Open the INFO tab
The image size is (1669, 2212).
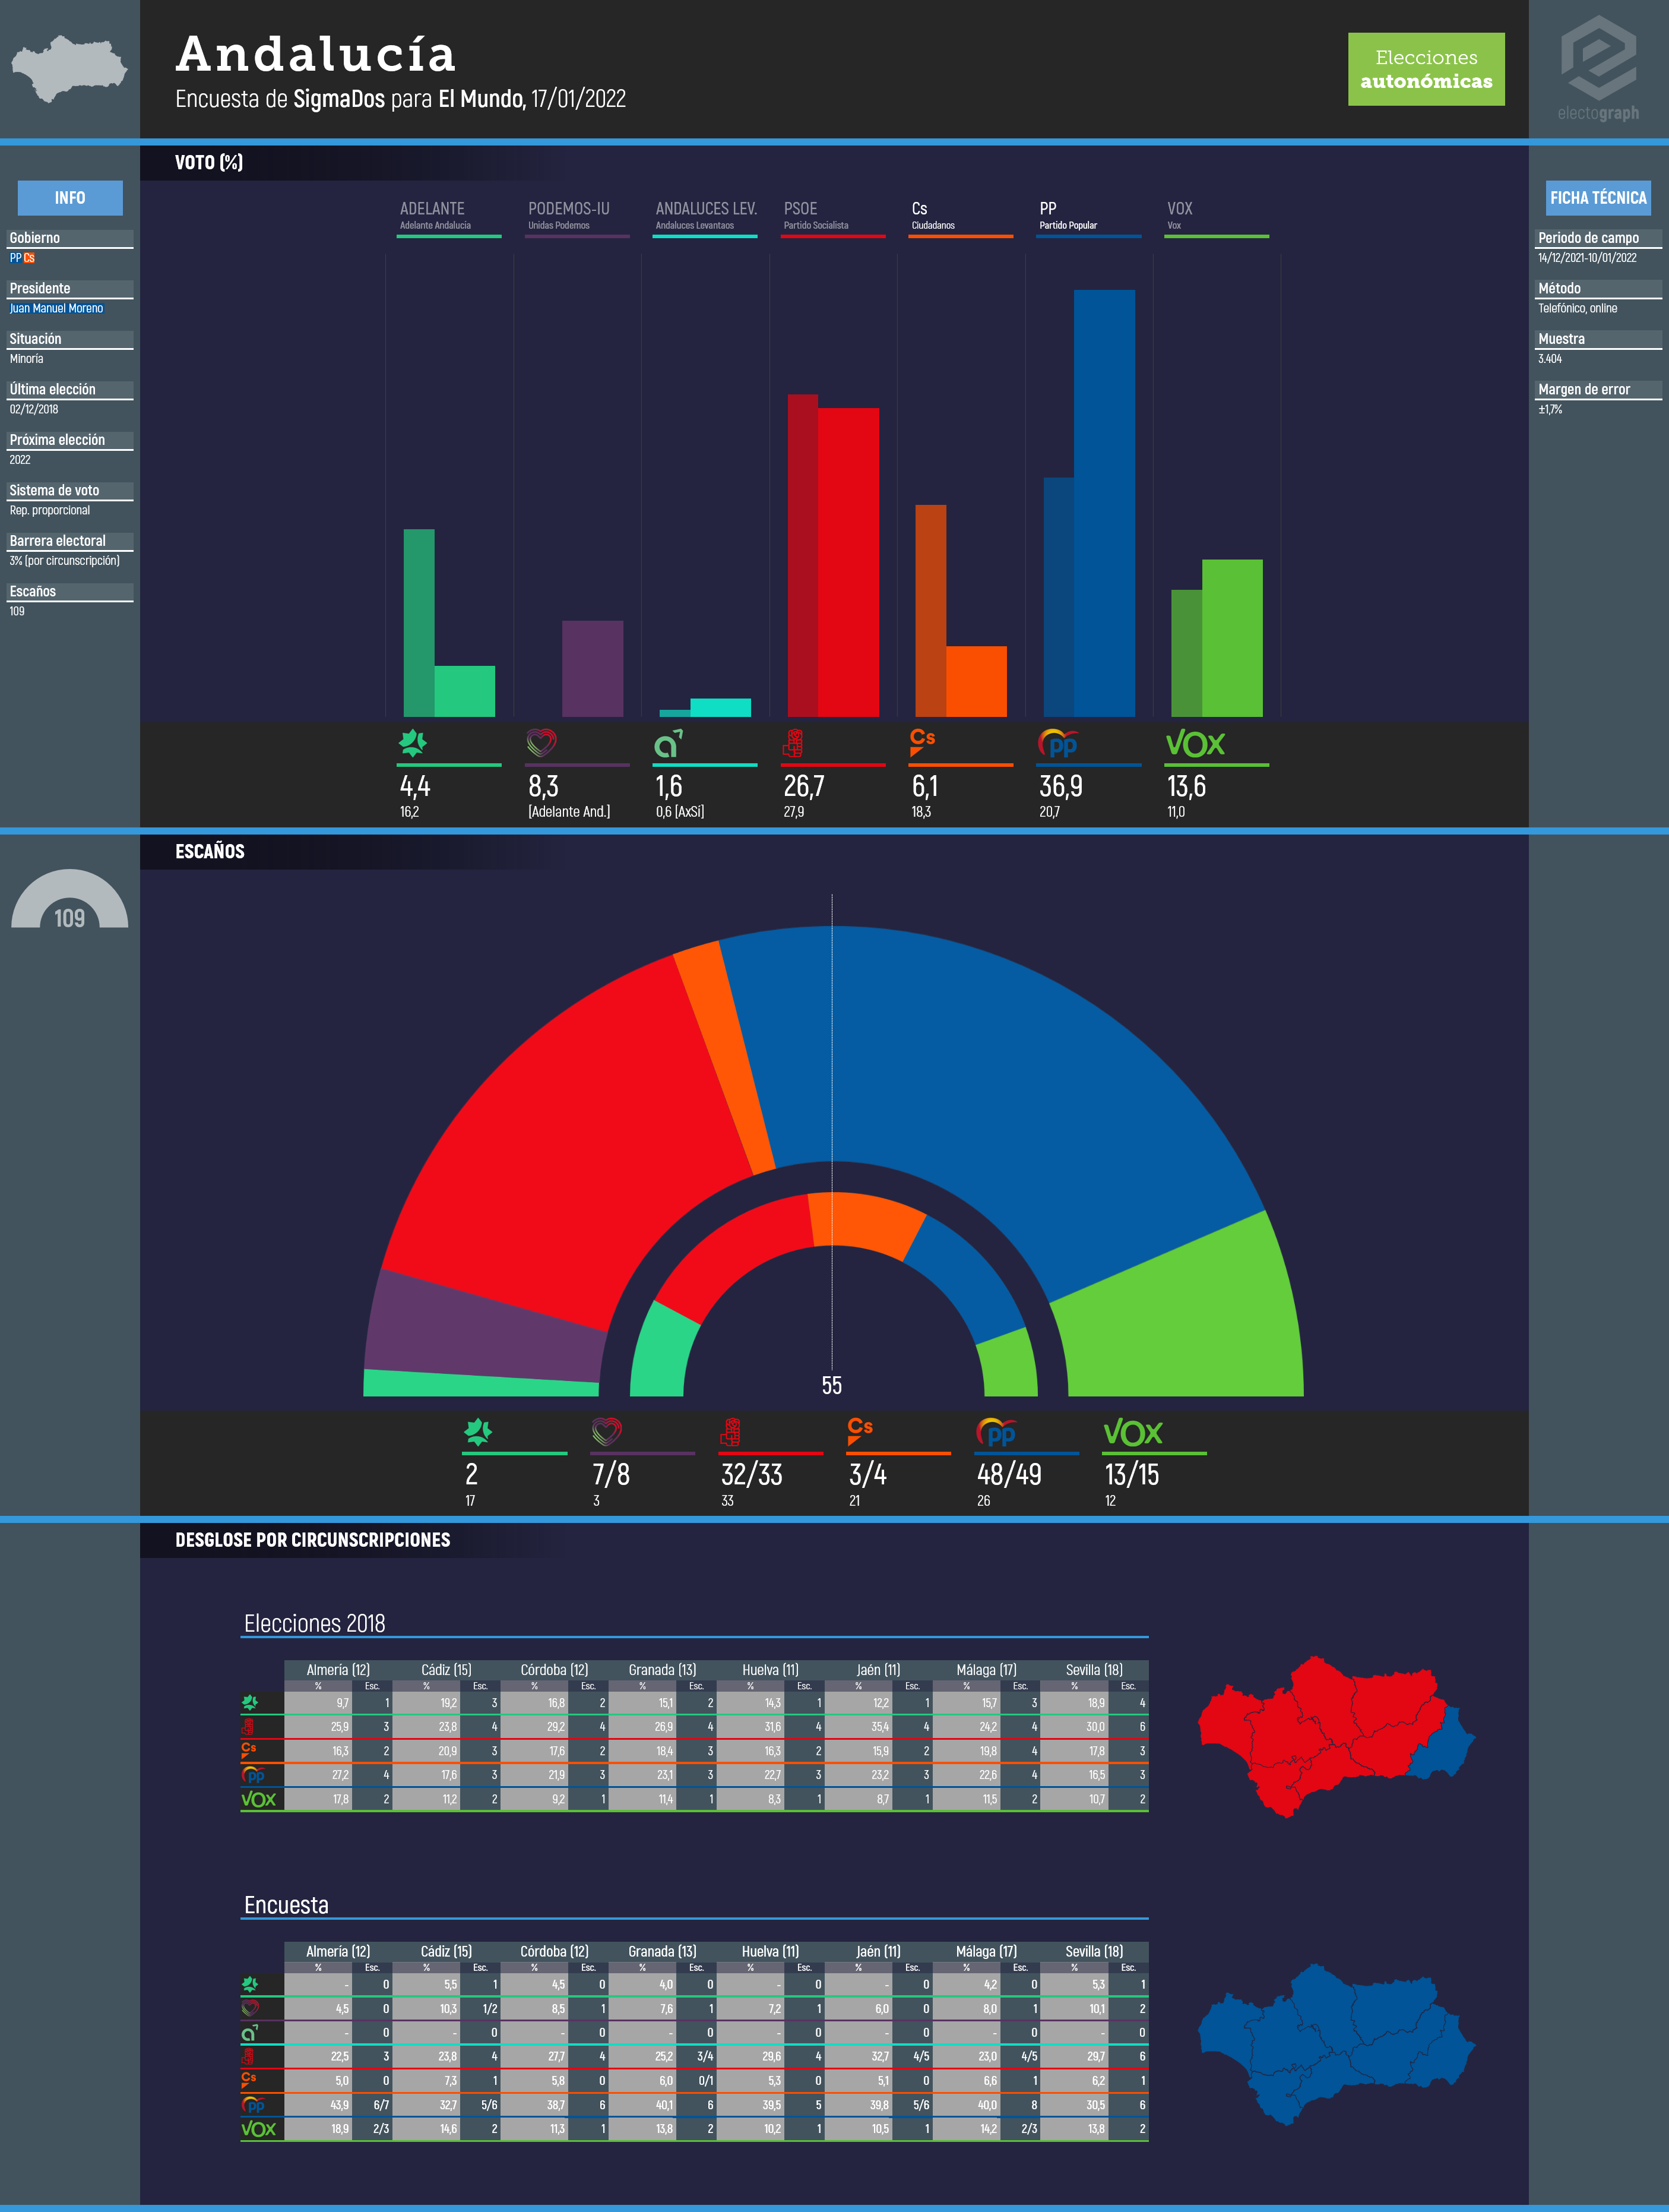(x=70, y=198)
